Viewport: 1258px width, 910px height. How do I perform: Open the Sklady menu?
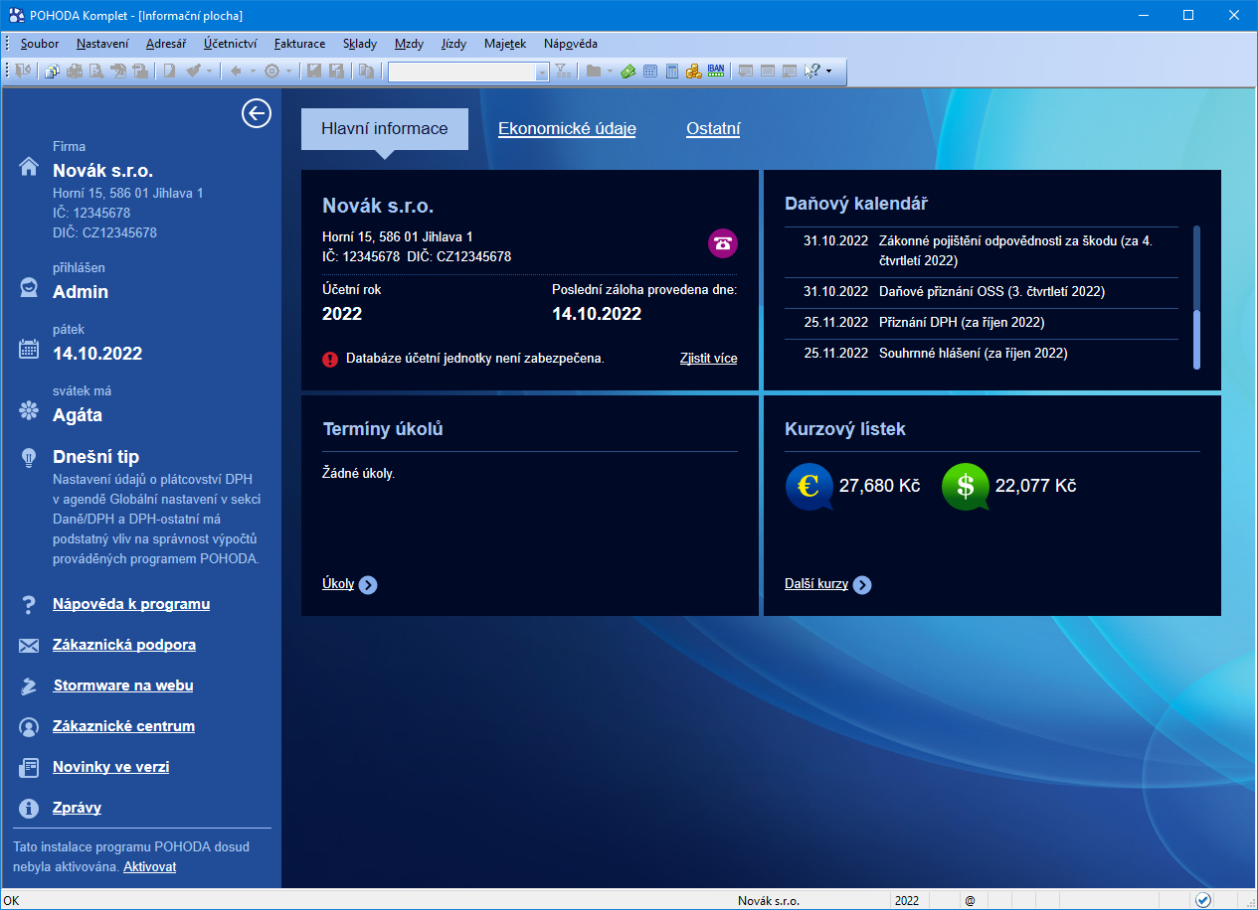pyautogui.click(x=360, y=44)
